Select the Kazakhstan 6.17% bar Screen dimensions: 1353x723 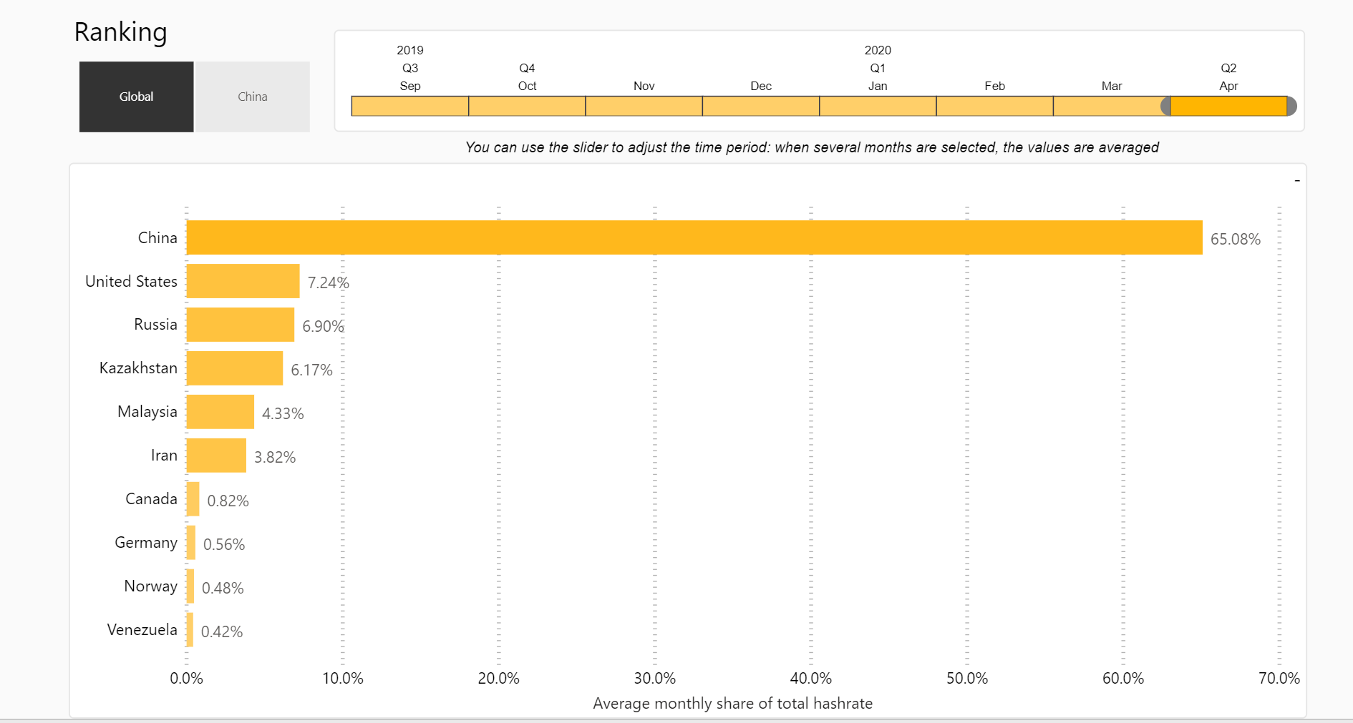point(235,368)
